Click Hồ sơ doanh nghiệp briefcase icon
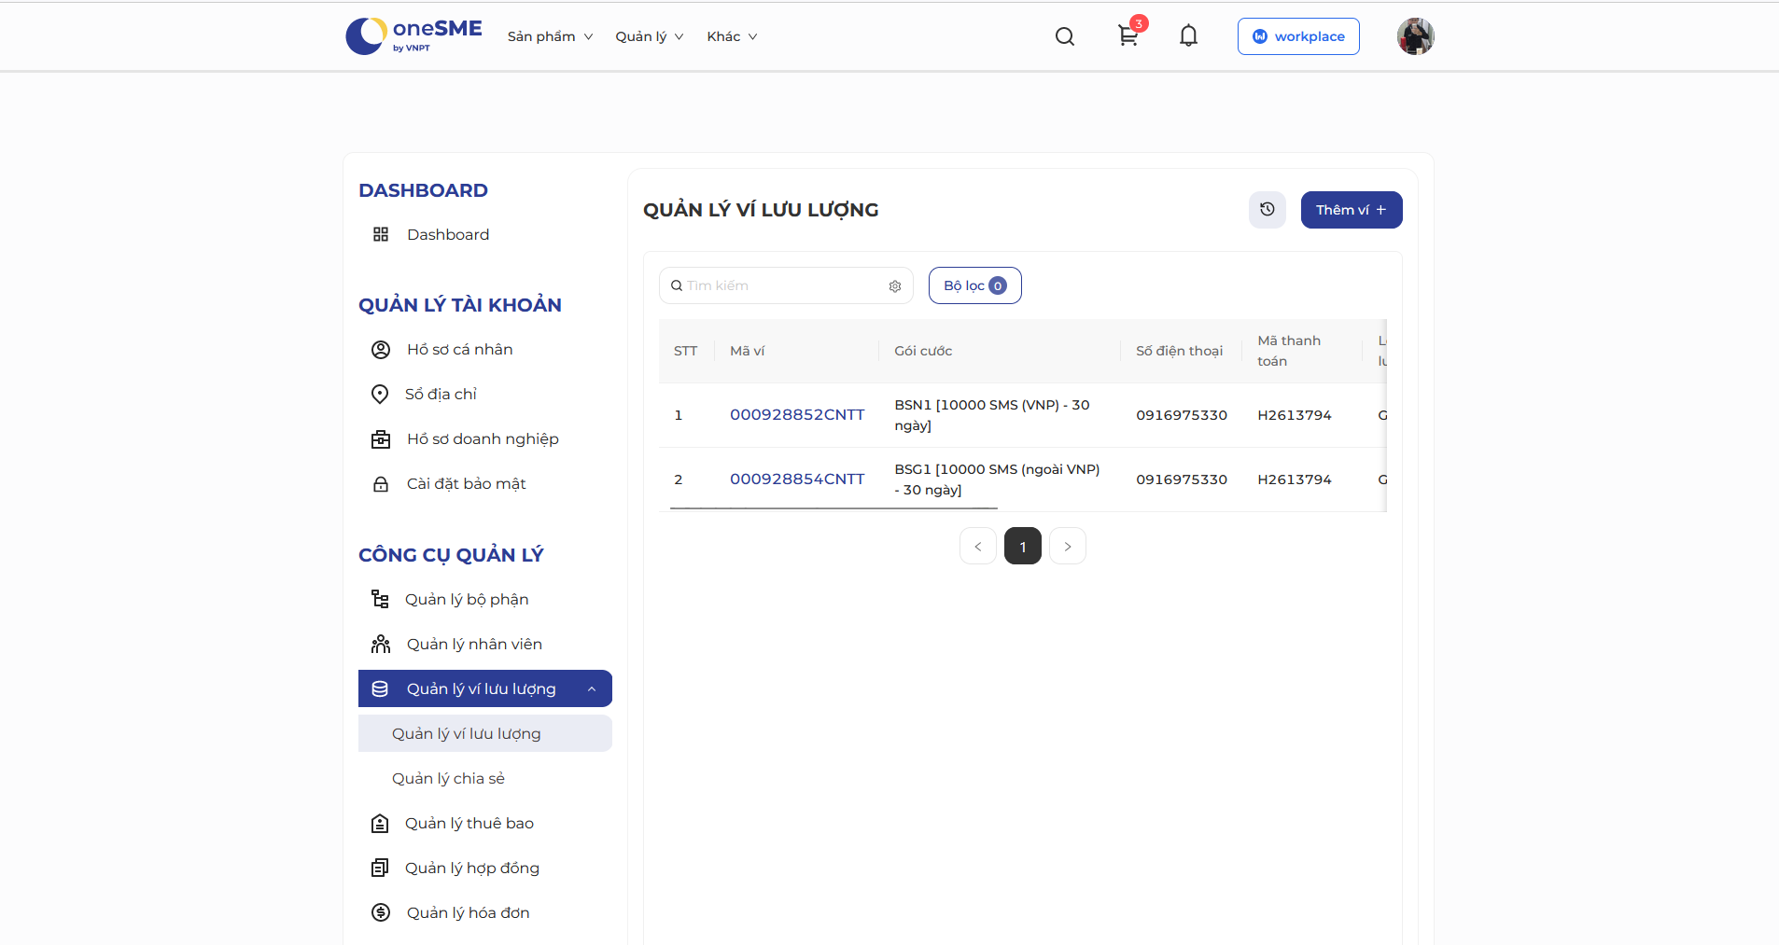Screen dimensions: 1779x945 click(381, 439)
